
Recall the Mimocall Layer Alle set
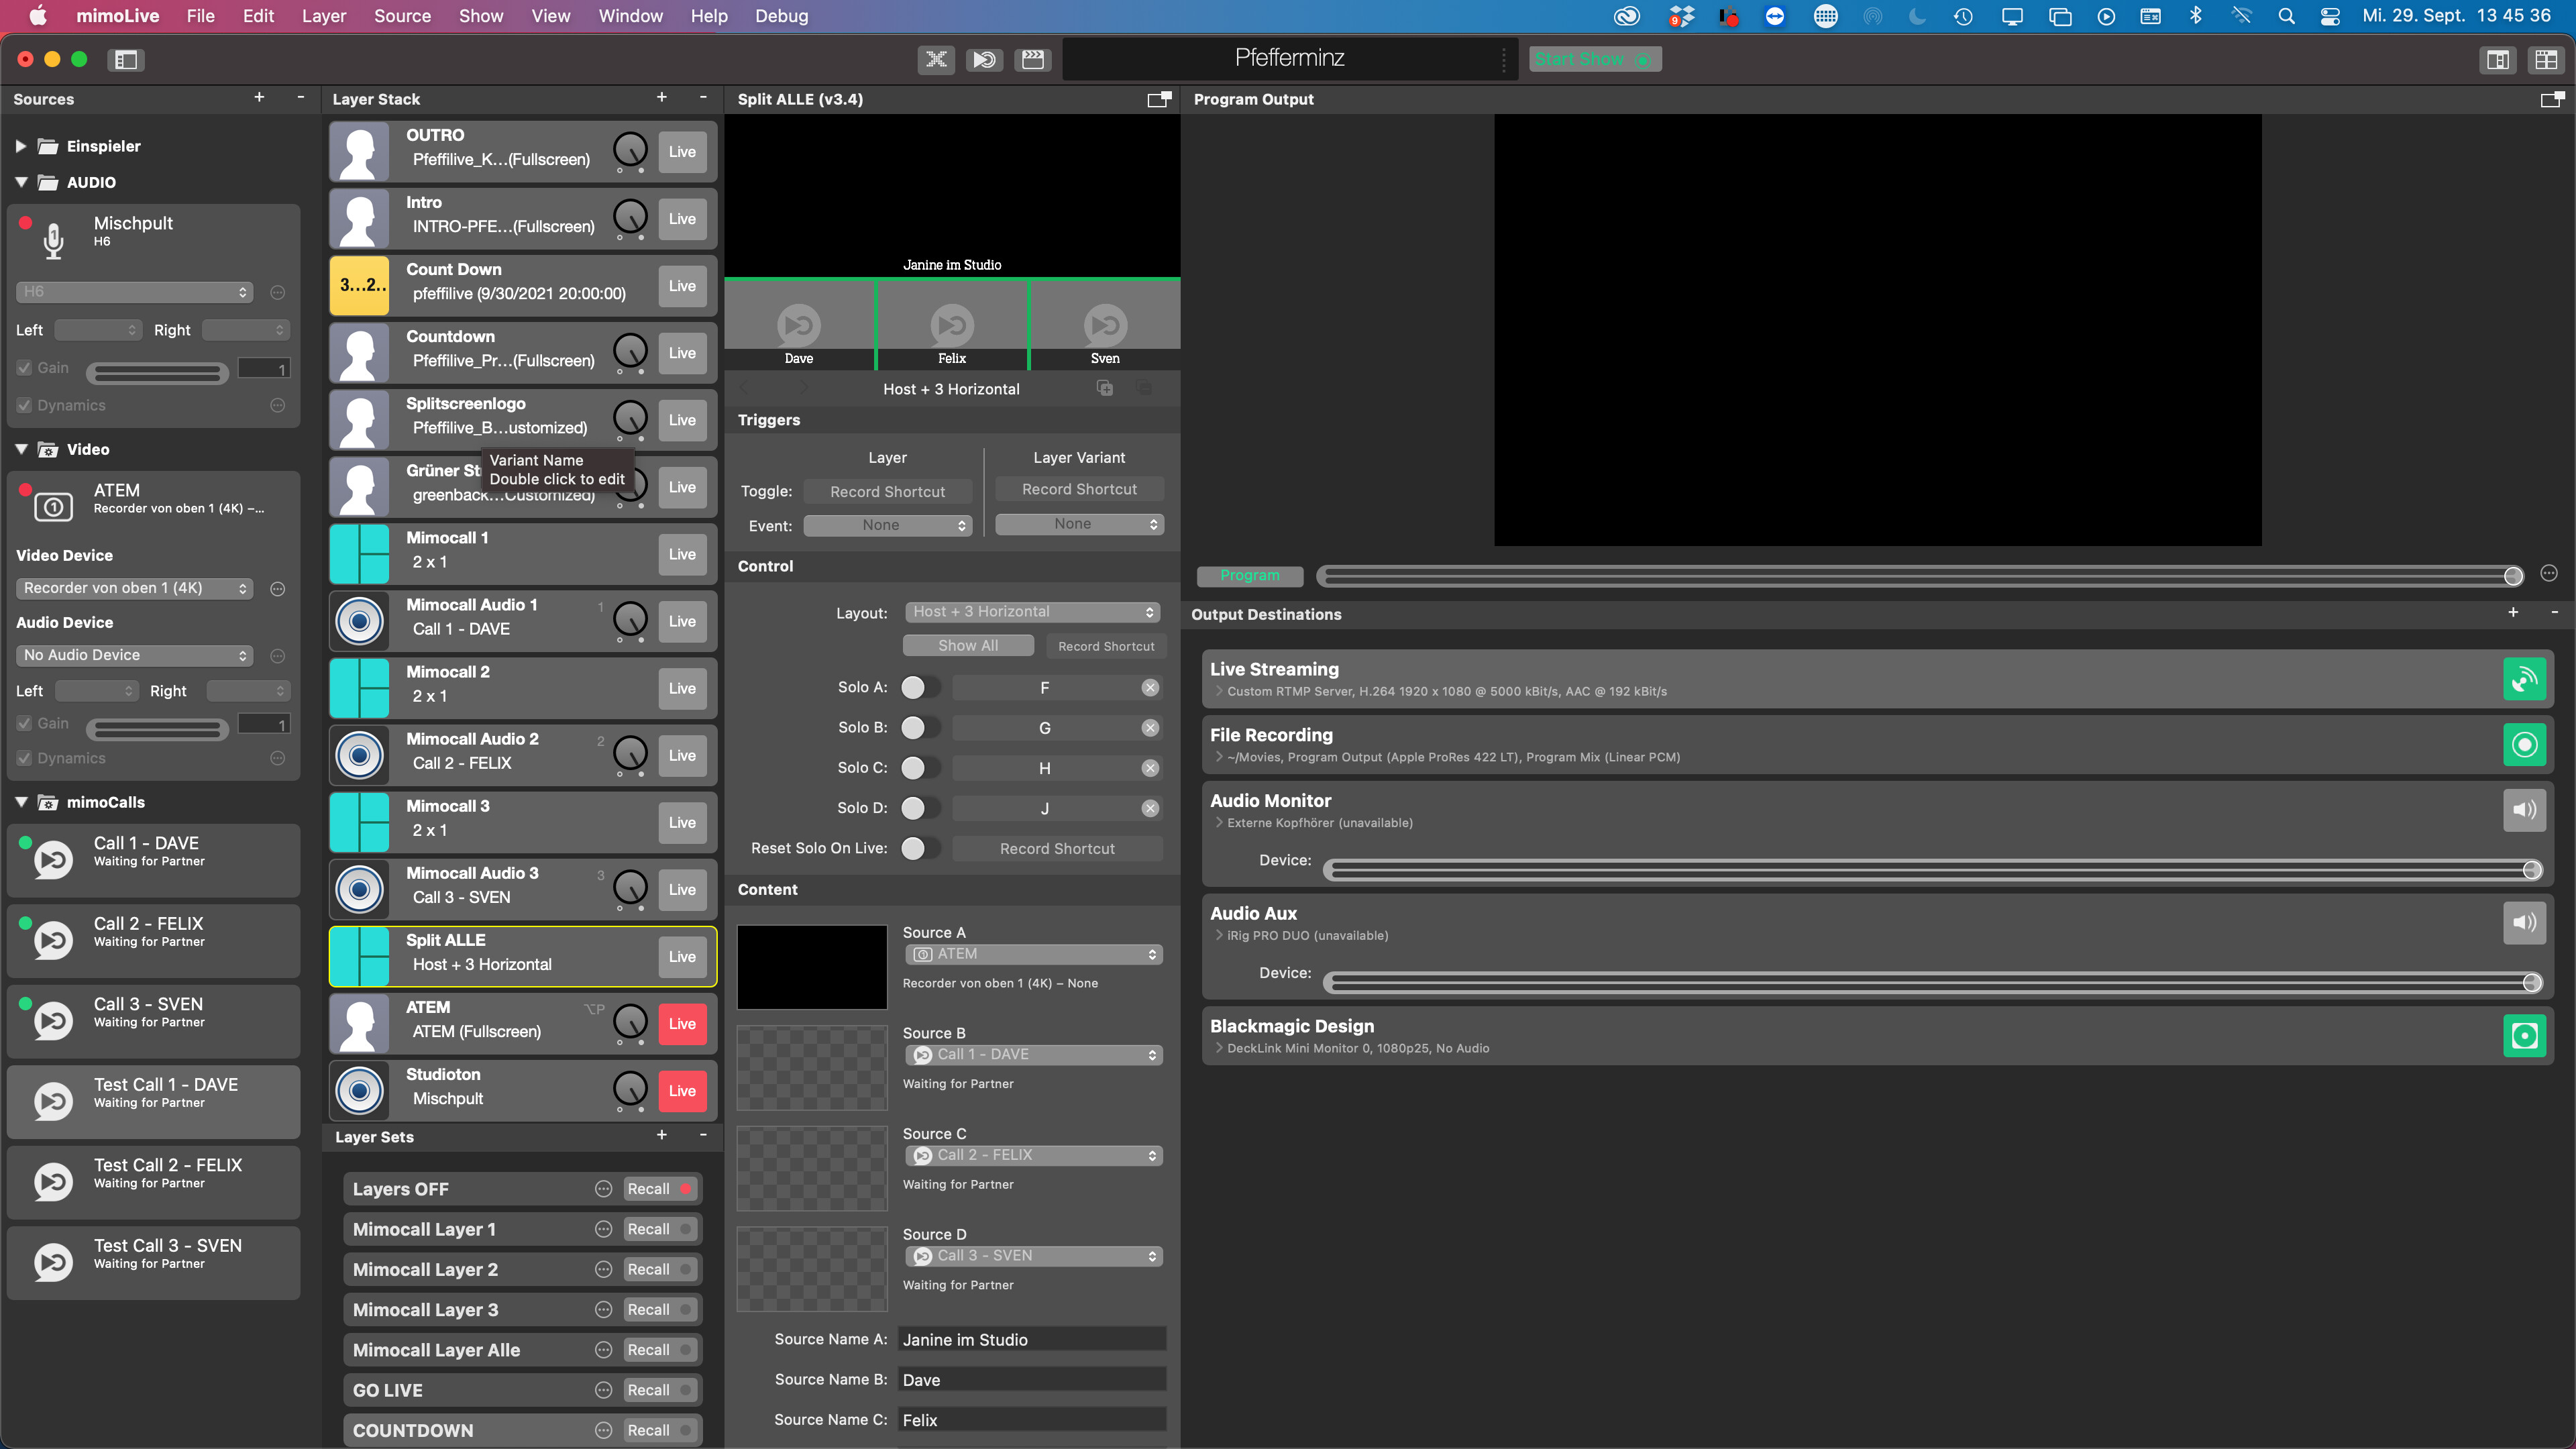659,1350
